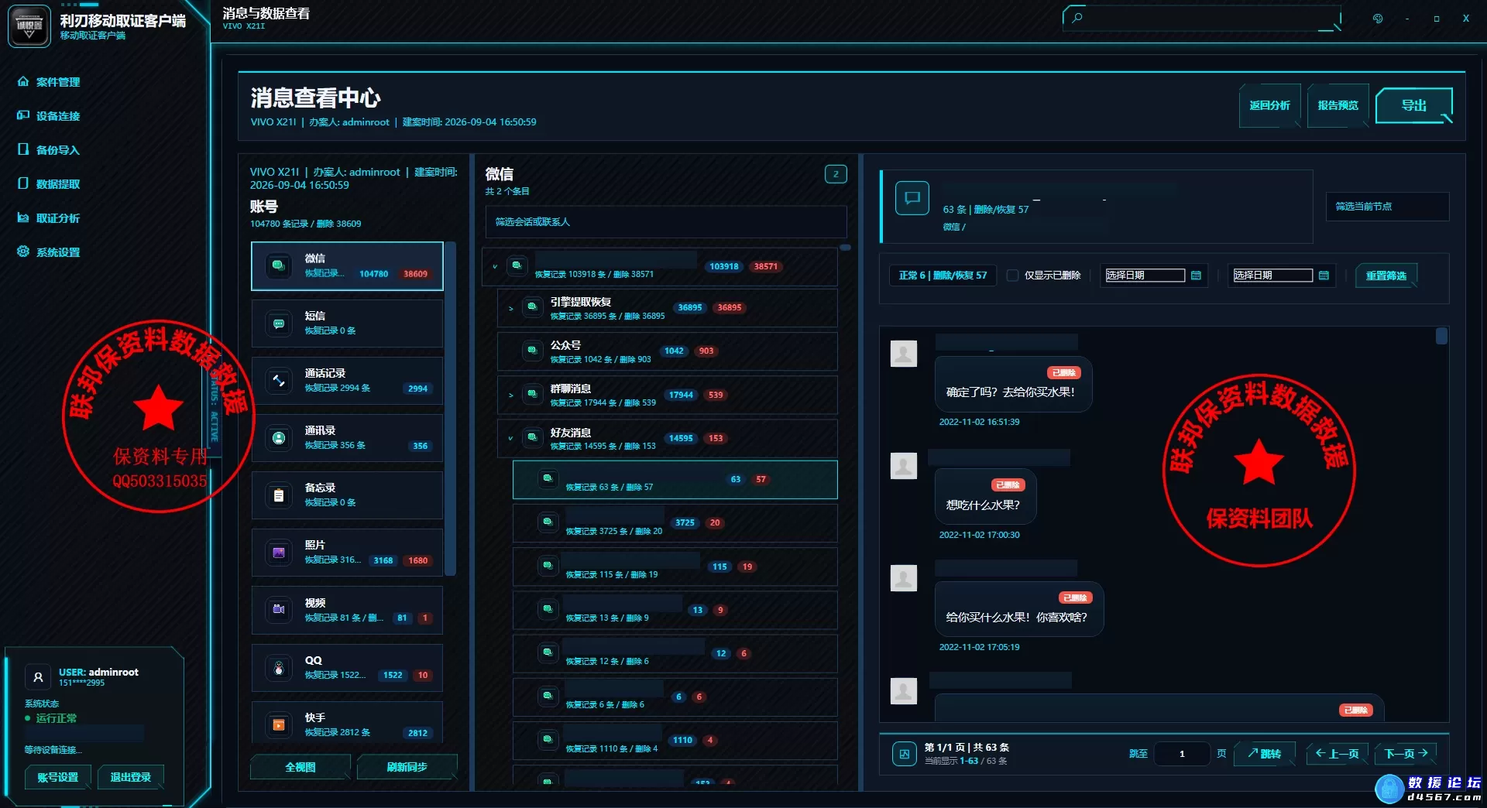Click the 返回分析 button

[1269, 105]
